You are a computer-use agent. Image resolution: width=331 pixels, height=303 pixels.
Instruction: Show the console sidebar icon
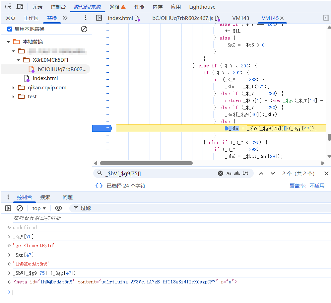[8, 208]
